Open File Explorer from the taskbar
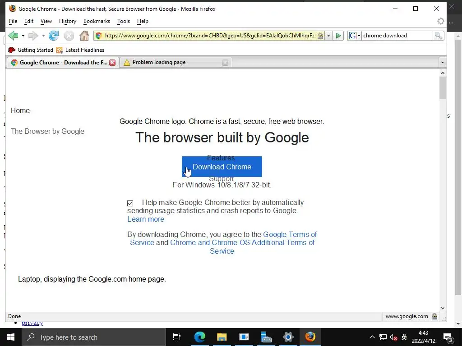Image resolution: width=462 pixels, height=346 pixels. (222, 337)
